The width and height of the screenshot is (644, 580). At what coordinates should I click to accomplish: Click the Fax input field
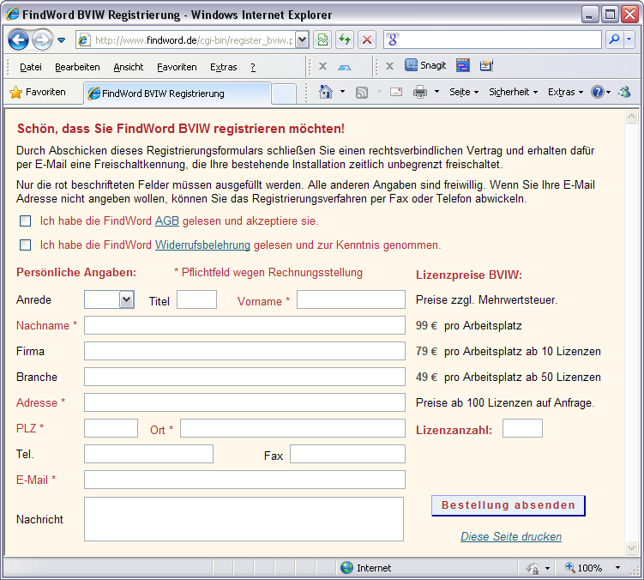point(348,454)
